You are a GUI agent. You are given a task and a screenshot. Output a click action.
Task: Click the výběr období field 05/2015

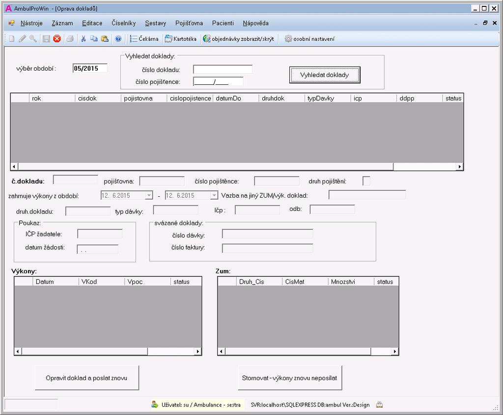90,68
